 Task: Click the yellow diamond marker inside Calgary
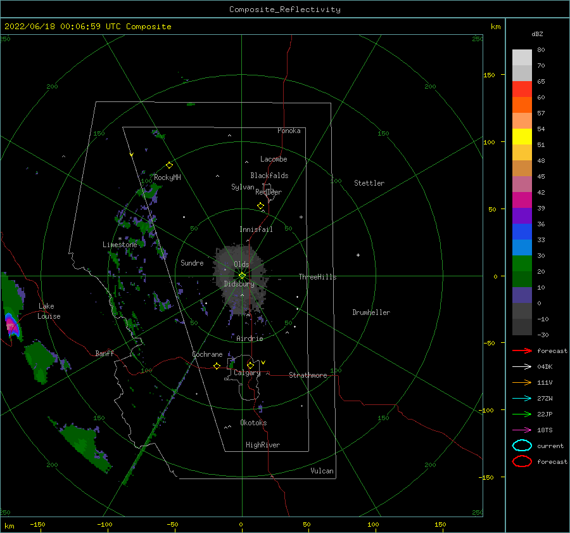pyautogui.click(x=250, y=365)
